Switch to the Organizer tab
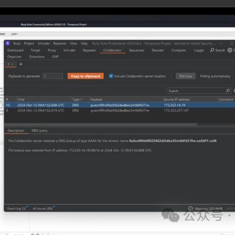The height and width of the screenshot is (235, 235). (14, 57)
